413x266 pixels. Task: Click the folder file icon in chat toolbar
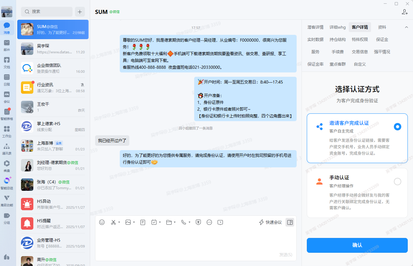click(169, 222)
